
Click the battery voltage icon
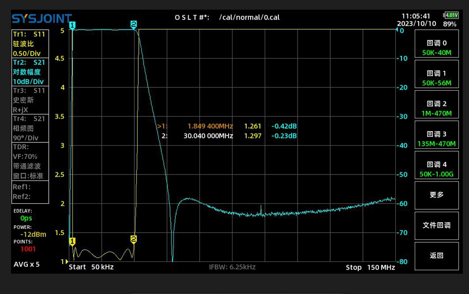tap(450, 16)
